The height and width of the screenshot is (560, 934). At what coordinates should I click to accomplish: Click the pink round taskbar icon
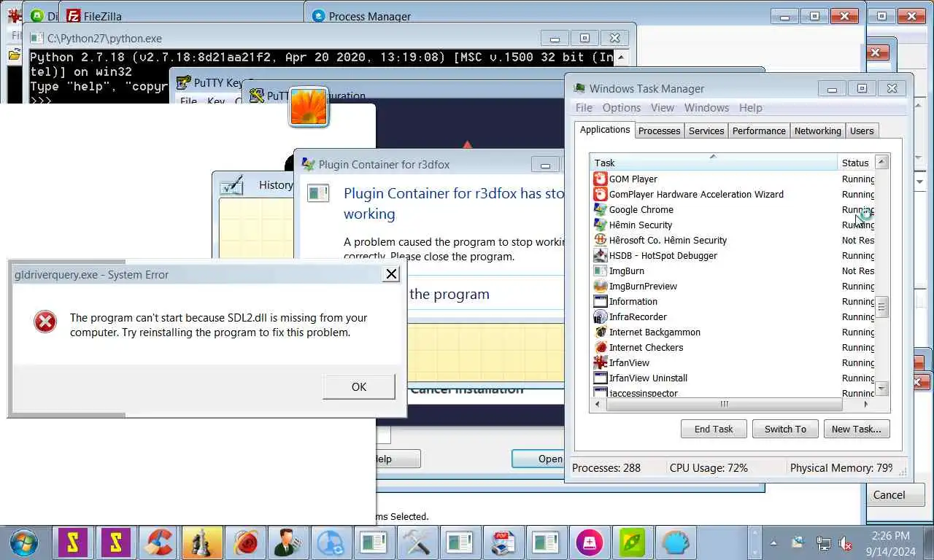(589, 542)
